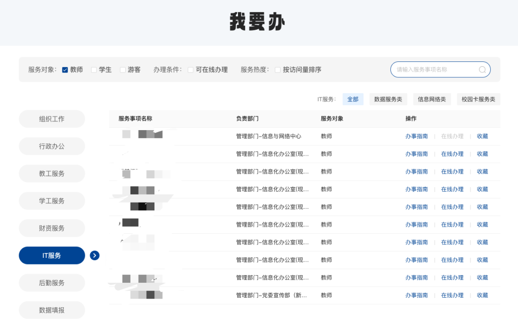Select the 数据服务类 filter tab
This screenshot has width=518, height=326.
coord(388,99)
